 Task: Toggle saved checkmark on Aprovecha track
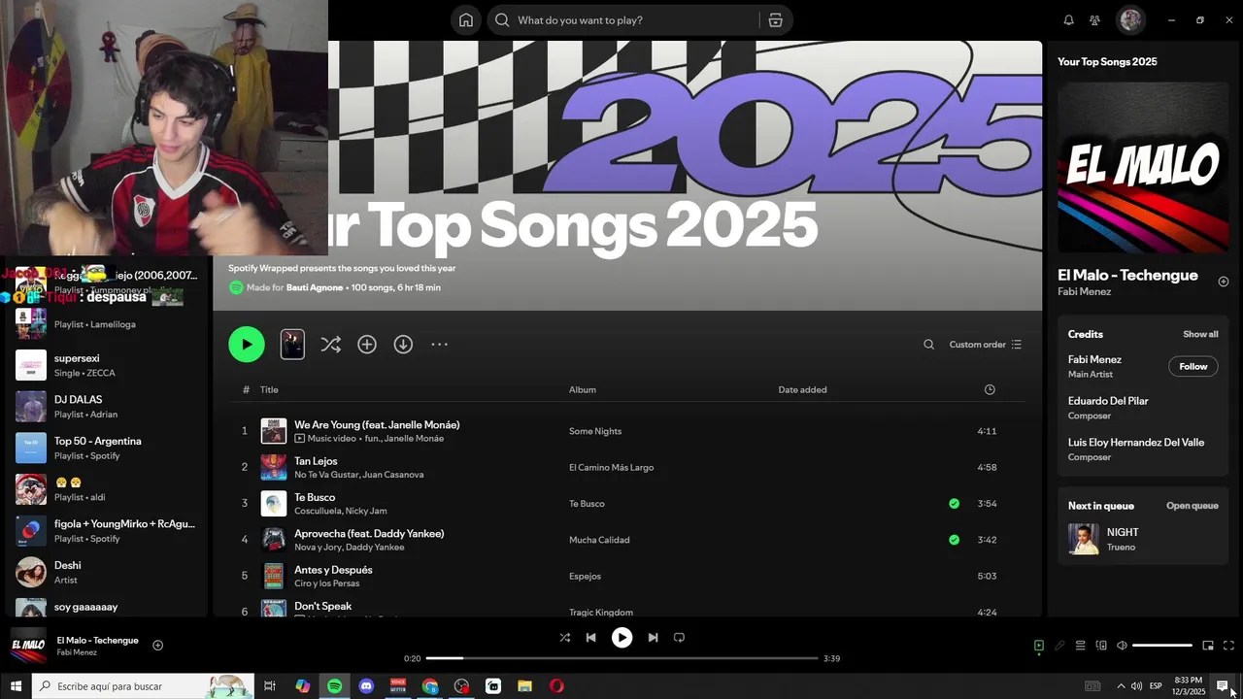[x=954, y=540]
